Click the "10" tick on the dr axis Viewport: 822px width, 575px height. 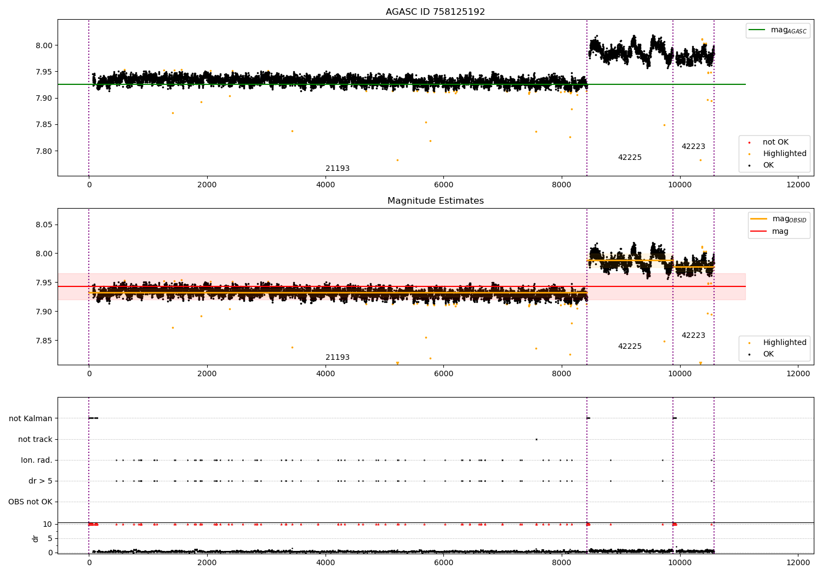tap(48, 525)
